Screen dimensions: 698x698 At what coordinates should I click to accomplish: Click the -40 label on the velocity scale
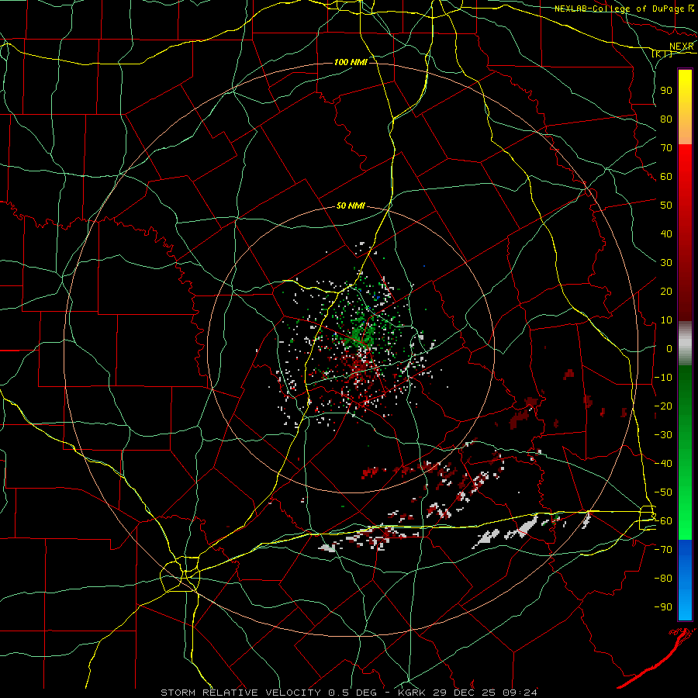pyautogui.click(x=663, y=464)
